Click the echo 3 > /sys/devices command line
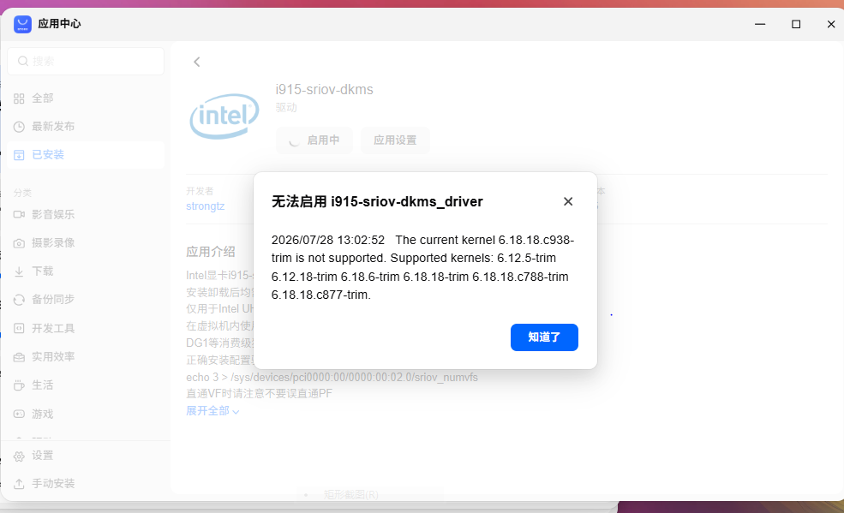This screenshot has height=513, width=844. pos(332,378)
